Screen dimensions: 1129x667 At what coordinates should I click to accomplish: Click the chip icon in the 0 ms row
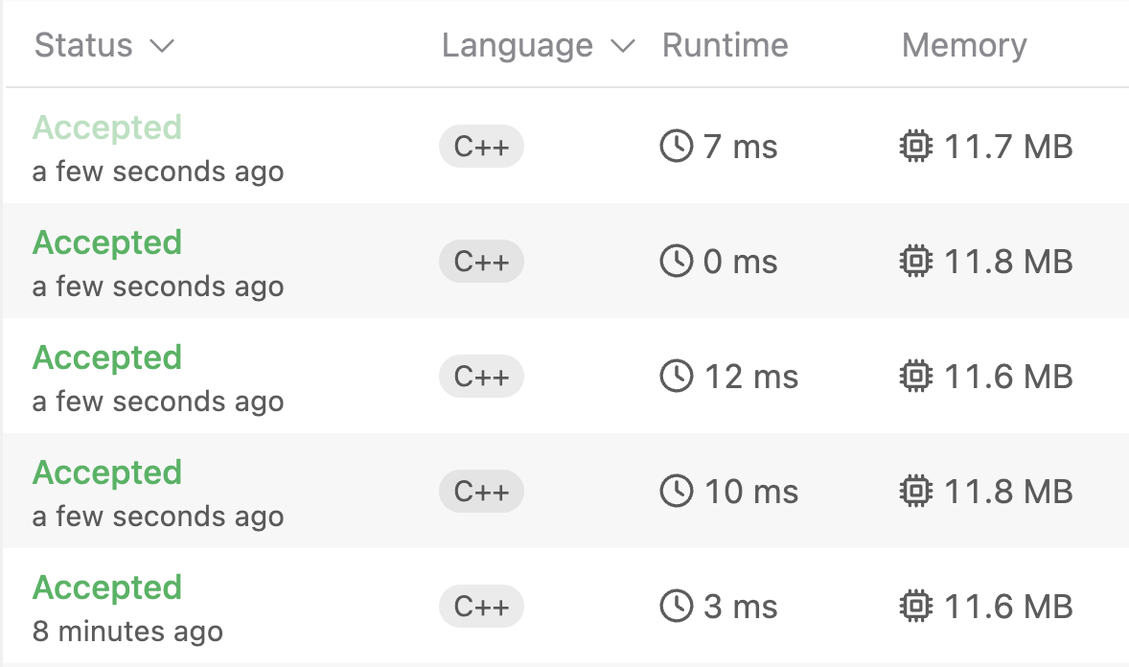pyautogui.click(x=916, y=261)
